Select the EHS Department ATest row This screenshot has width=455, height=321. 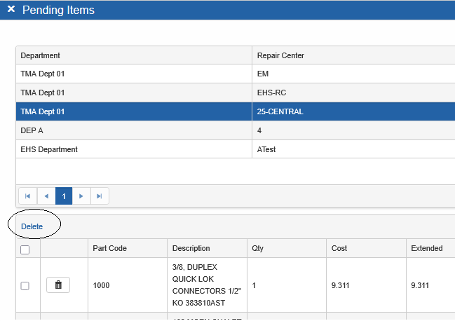(x=133, y=149)
